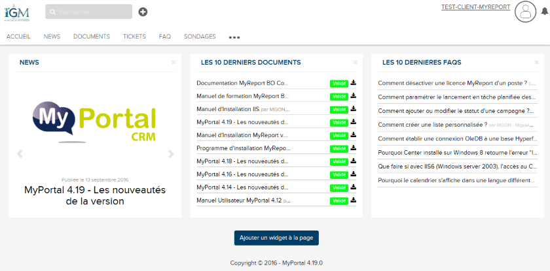Click Validé badge on Manuel Utilisateur row
The image size is (550, 271).
(339, 201)
